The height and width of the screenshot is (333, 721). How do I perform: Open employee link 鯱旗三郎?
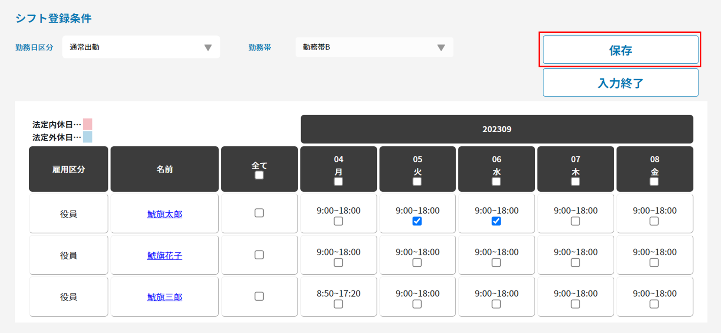click(x=165, y=297)
